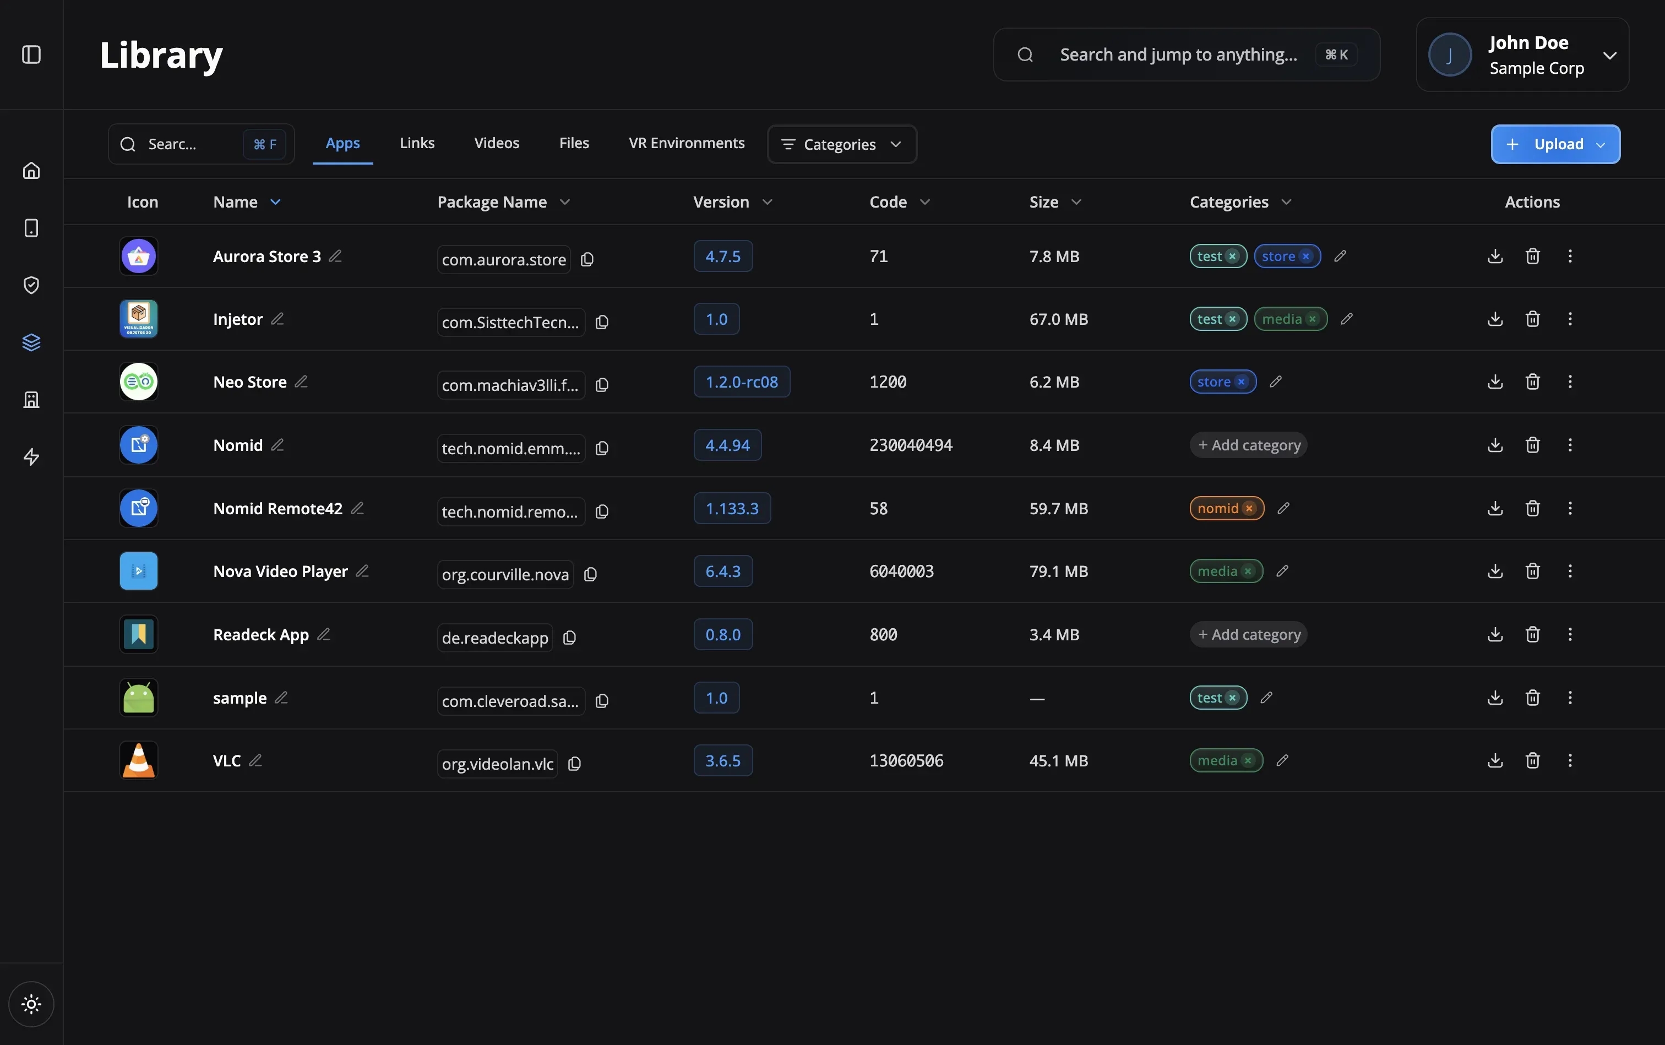Screen dimensions: 1665x1045
Task: Open the Categories filter dropdown
Action: [840, 144]
